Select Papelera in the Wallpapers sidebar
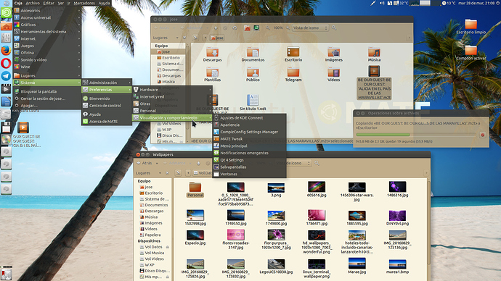 coord(152,235)
